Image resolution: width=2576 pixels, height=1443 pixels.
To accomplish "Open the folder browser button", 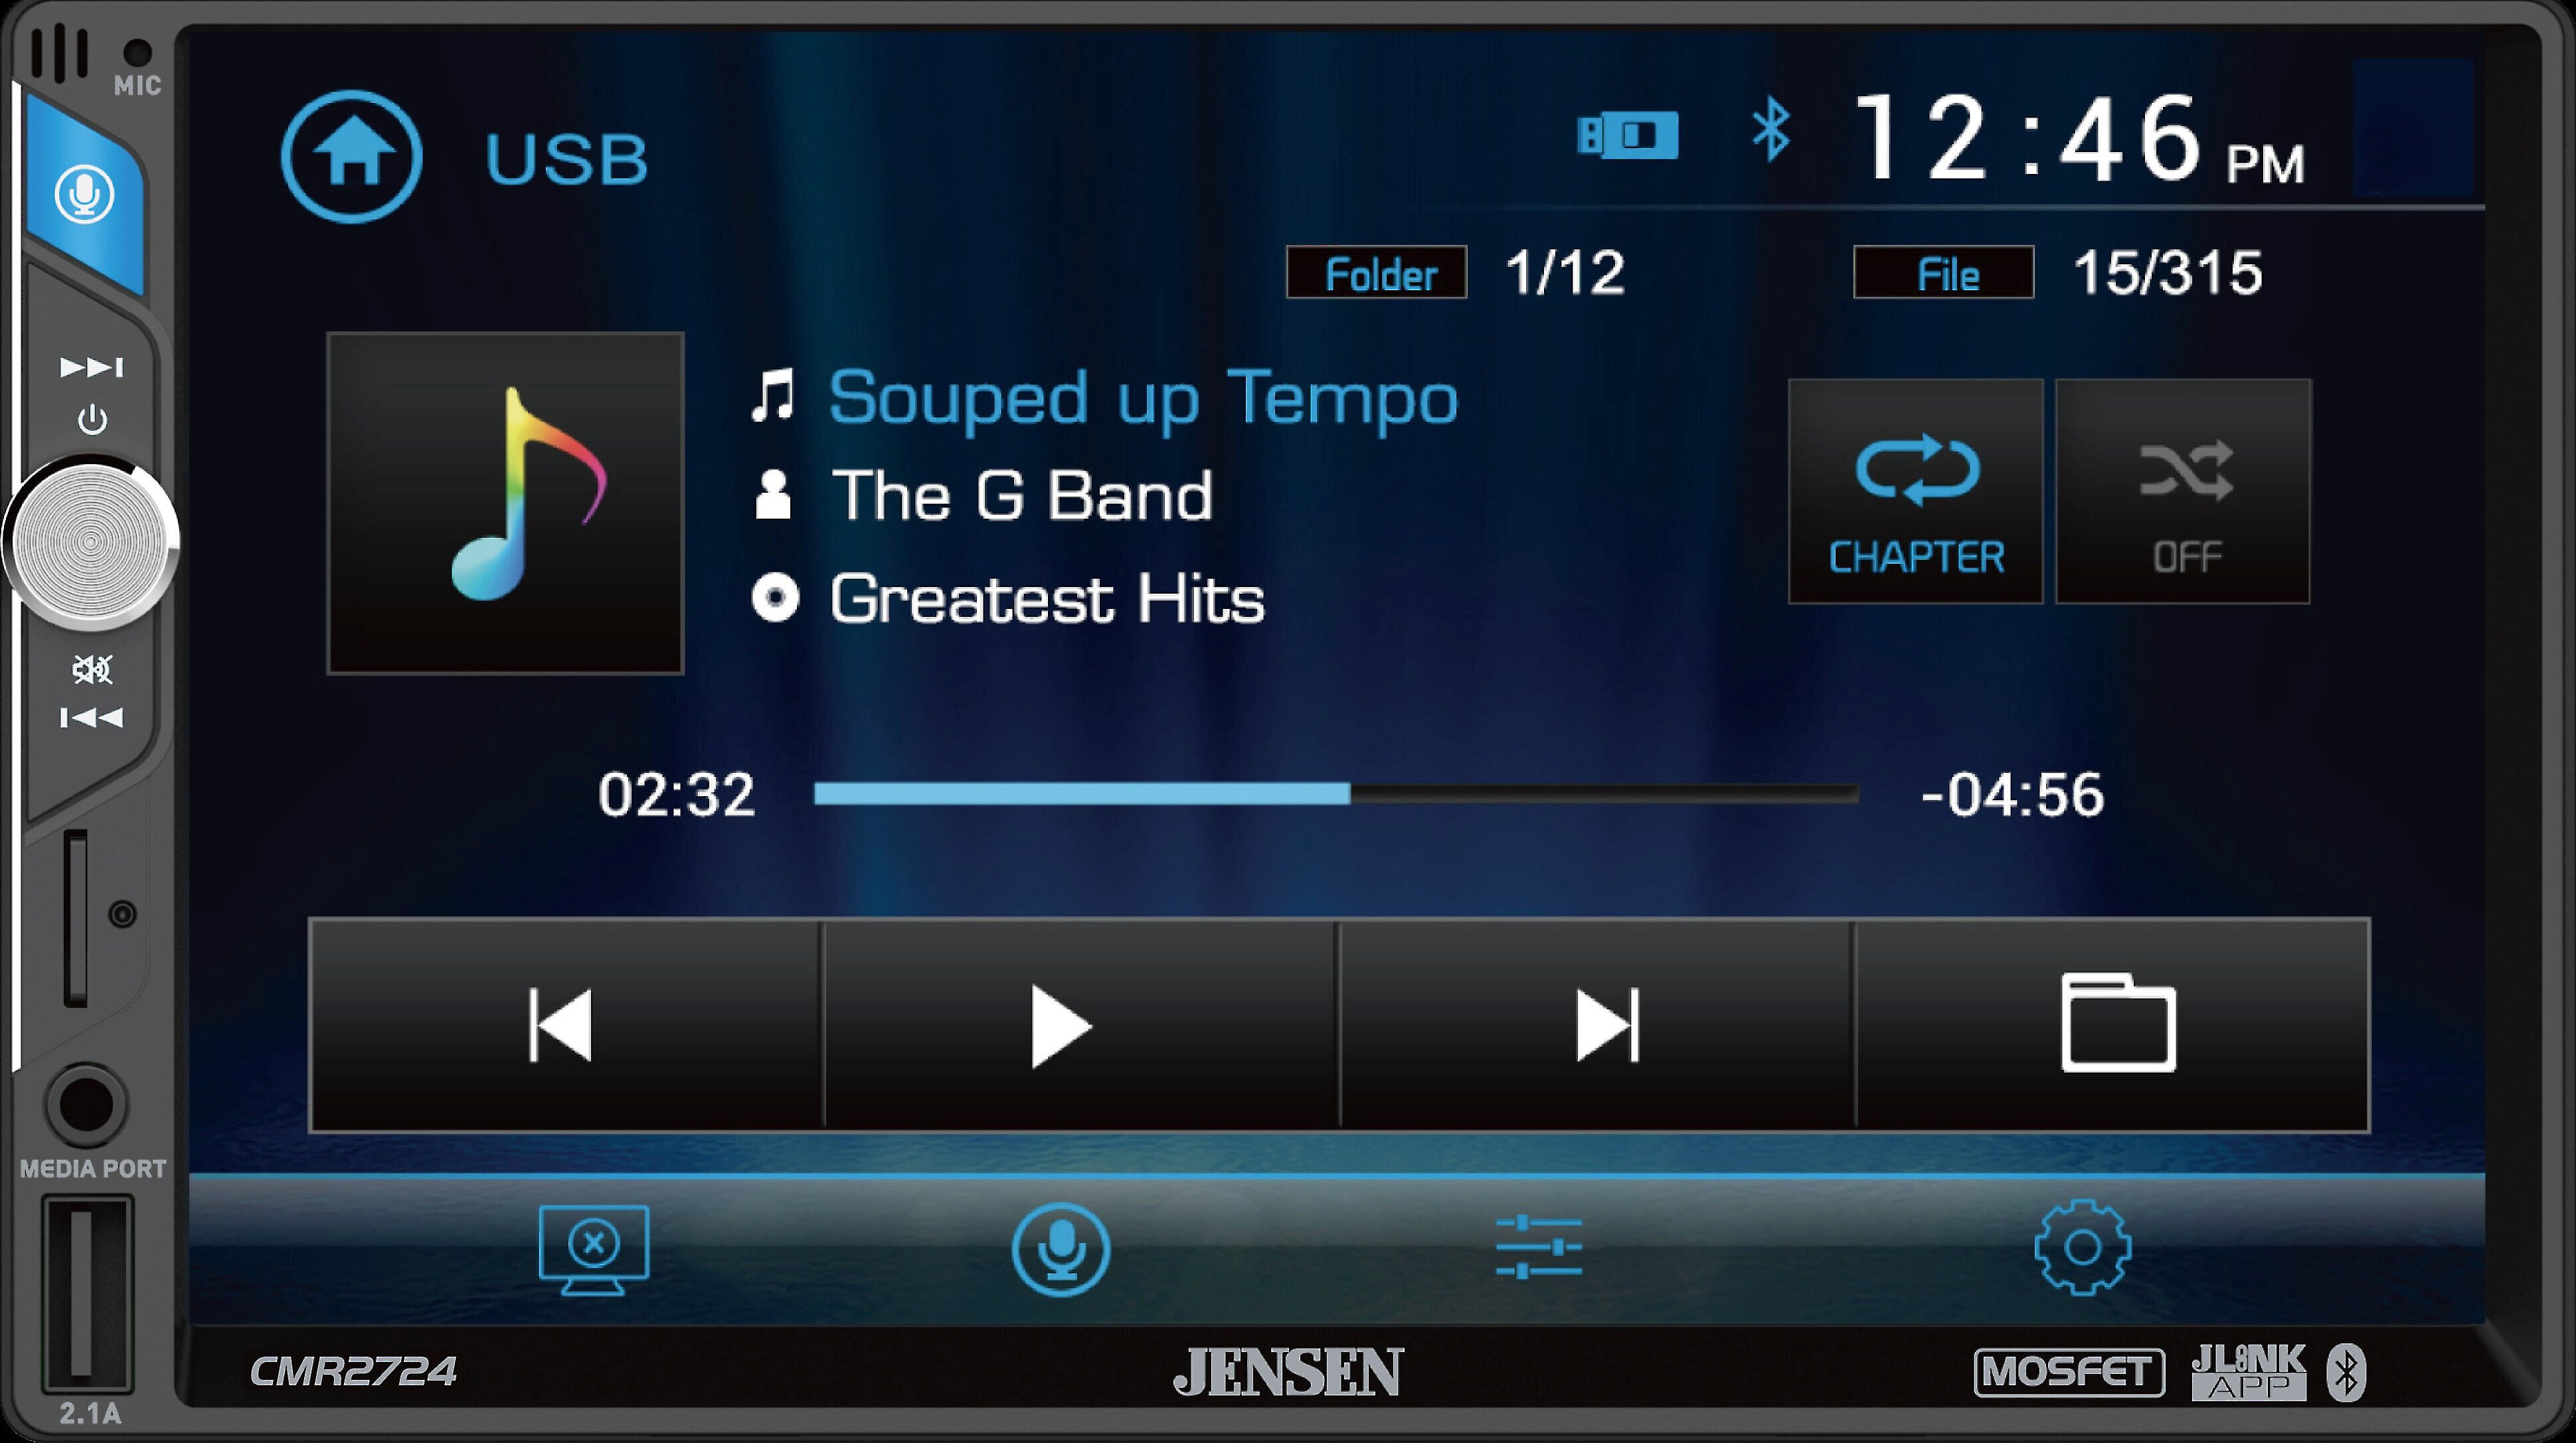I will pos(2113,1025).
